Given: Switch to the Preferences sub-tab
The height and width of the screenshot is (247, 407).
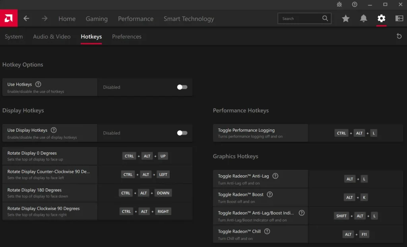Looking at the screenshot, I should 127,36.
